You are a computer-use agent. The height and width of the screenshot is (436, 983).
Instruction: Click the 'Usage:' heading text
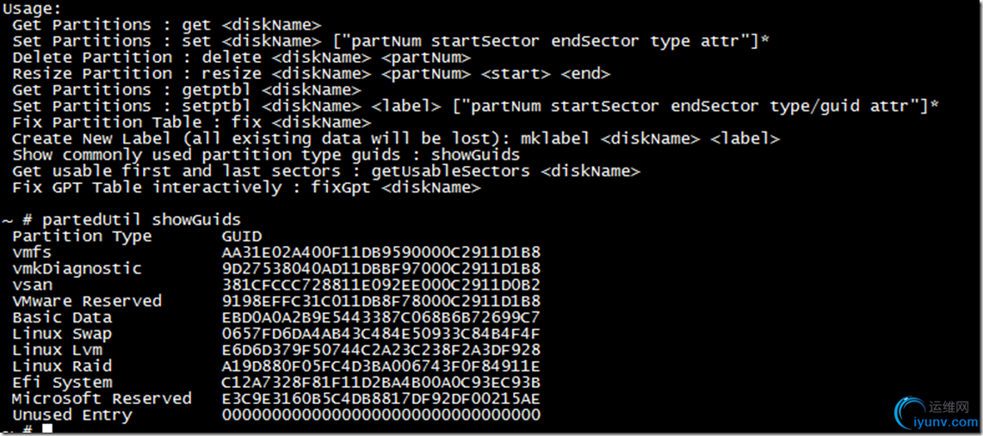(32, 9)
